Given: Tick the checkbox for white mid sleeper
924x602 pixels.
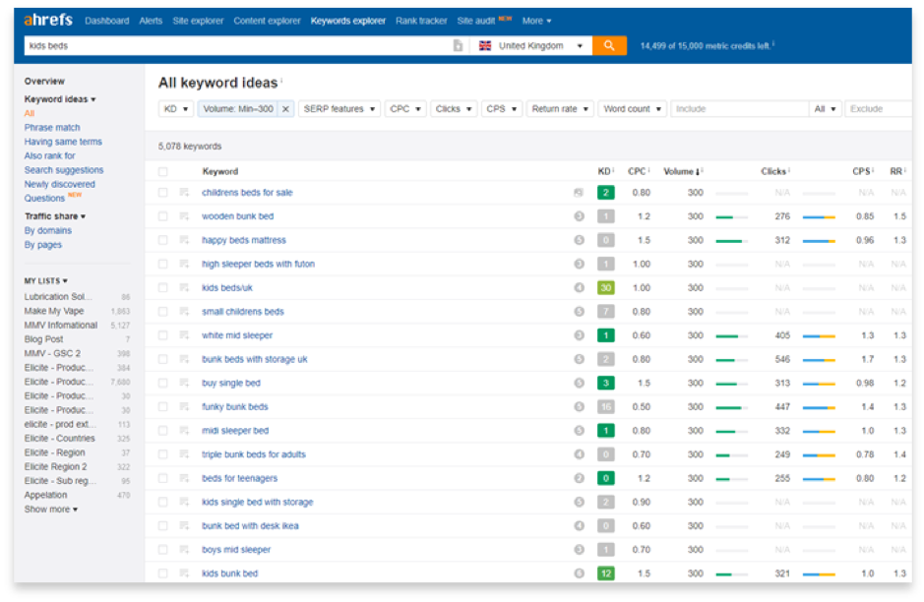Looking at the screenshot, I should [162, 335].
